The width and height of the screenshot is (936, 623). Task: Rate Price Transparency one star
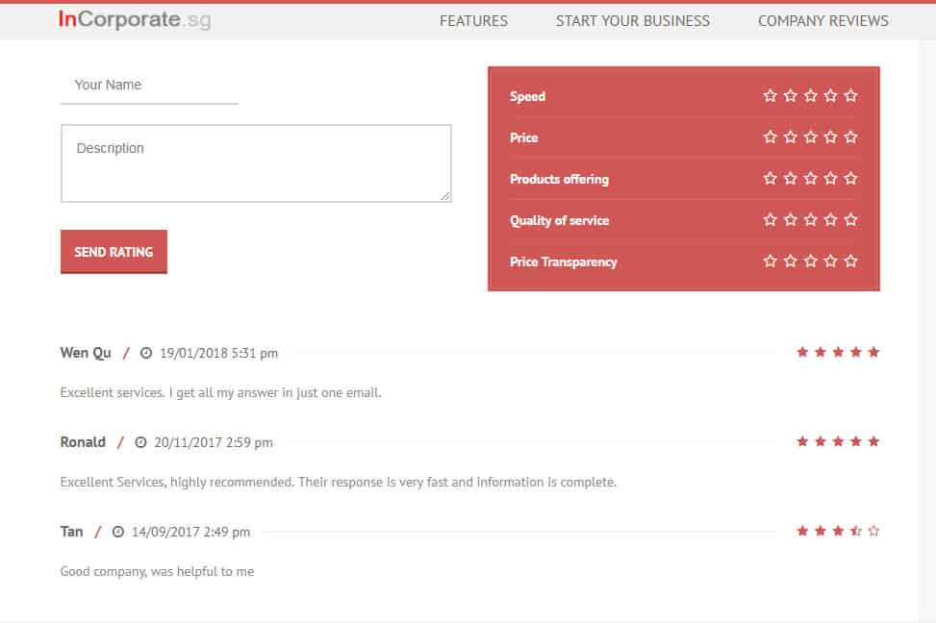coord(770,261)
